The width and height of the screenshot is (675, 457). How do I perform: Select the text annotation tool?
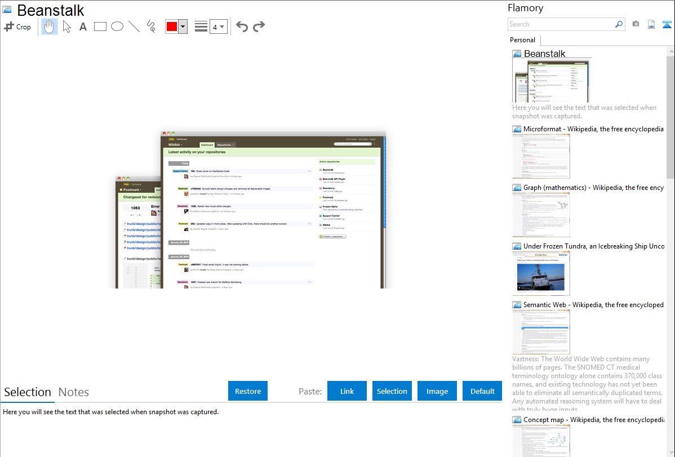coord(83,26)
